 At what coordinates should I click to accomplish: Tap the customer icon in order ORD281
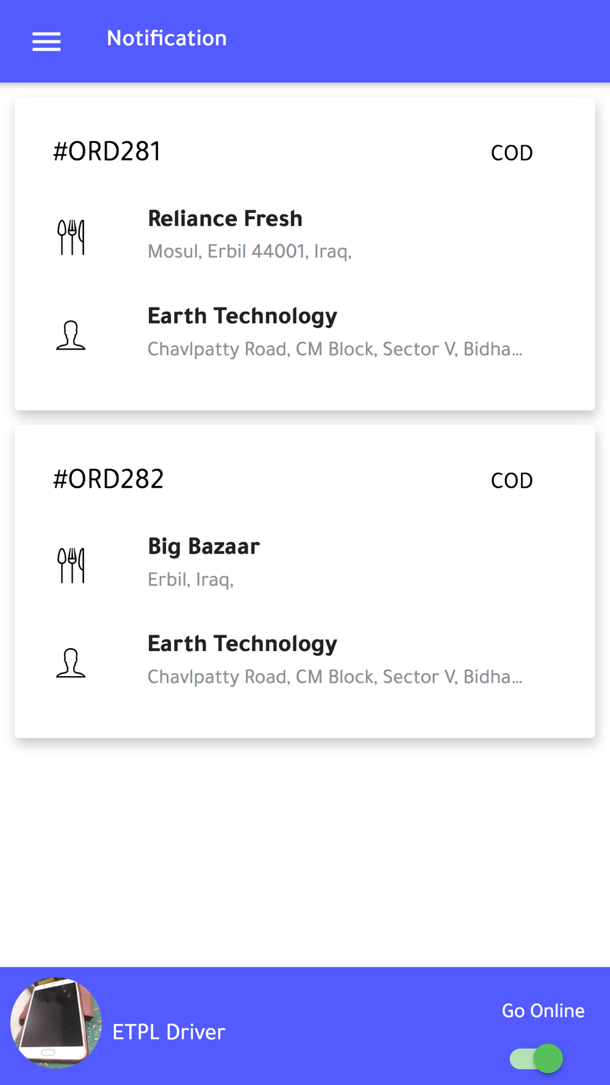71,335
